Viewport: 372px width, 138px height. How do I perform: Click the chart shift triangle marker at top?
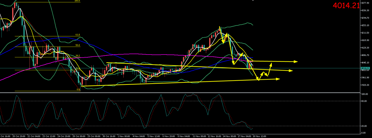click(x=253, y=1)
